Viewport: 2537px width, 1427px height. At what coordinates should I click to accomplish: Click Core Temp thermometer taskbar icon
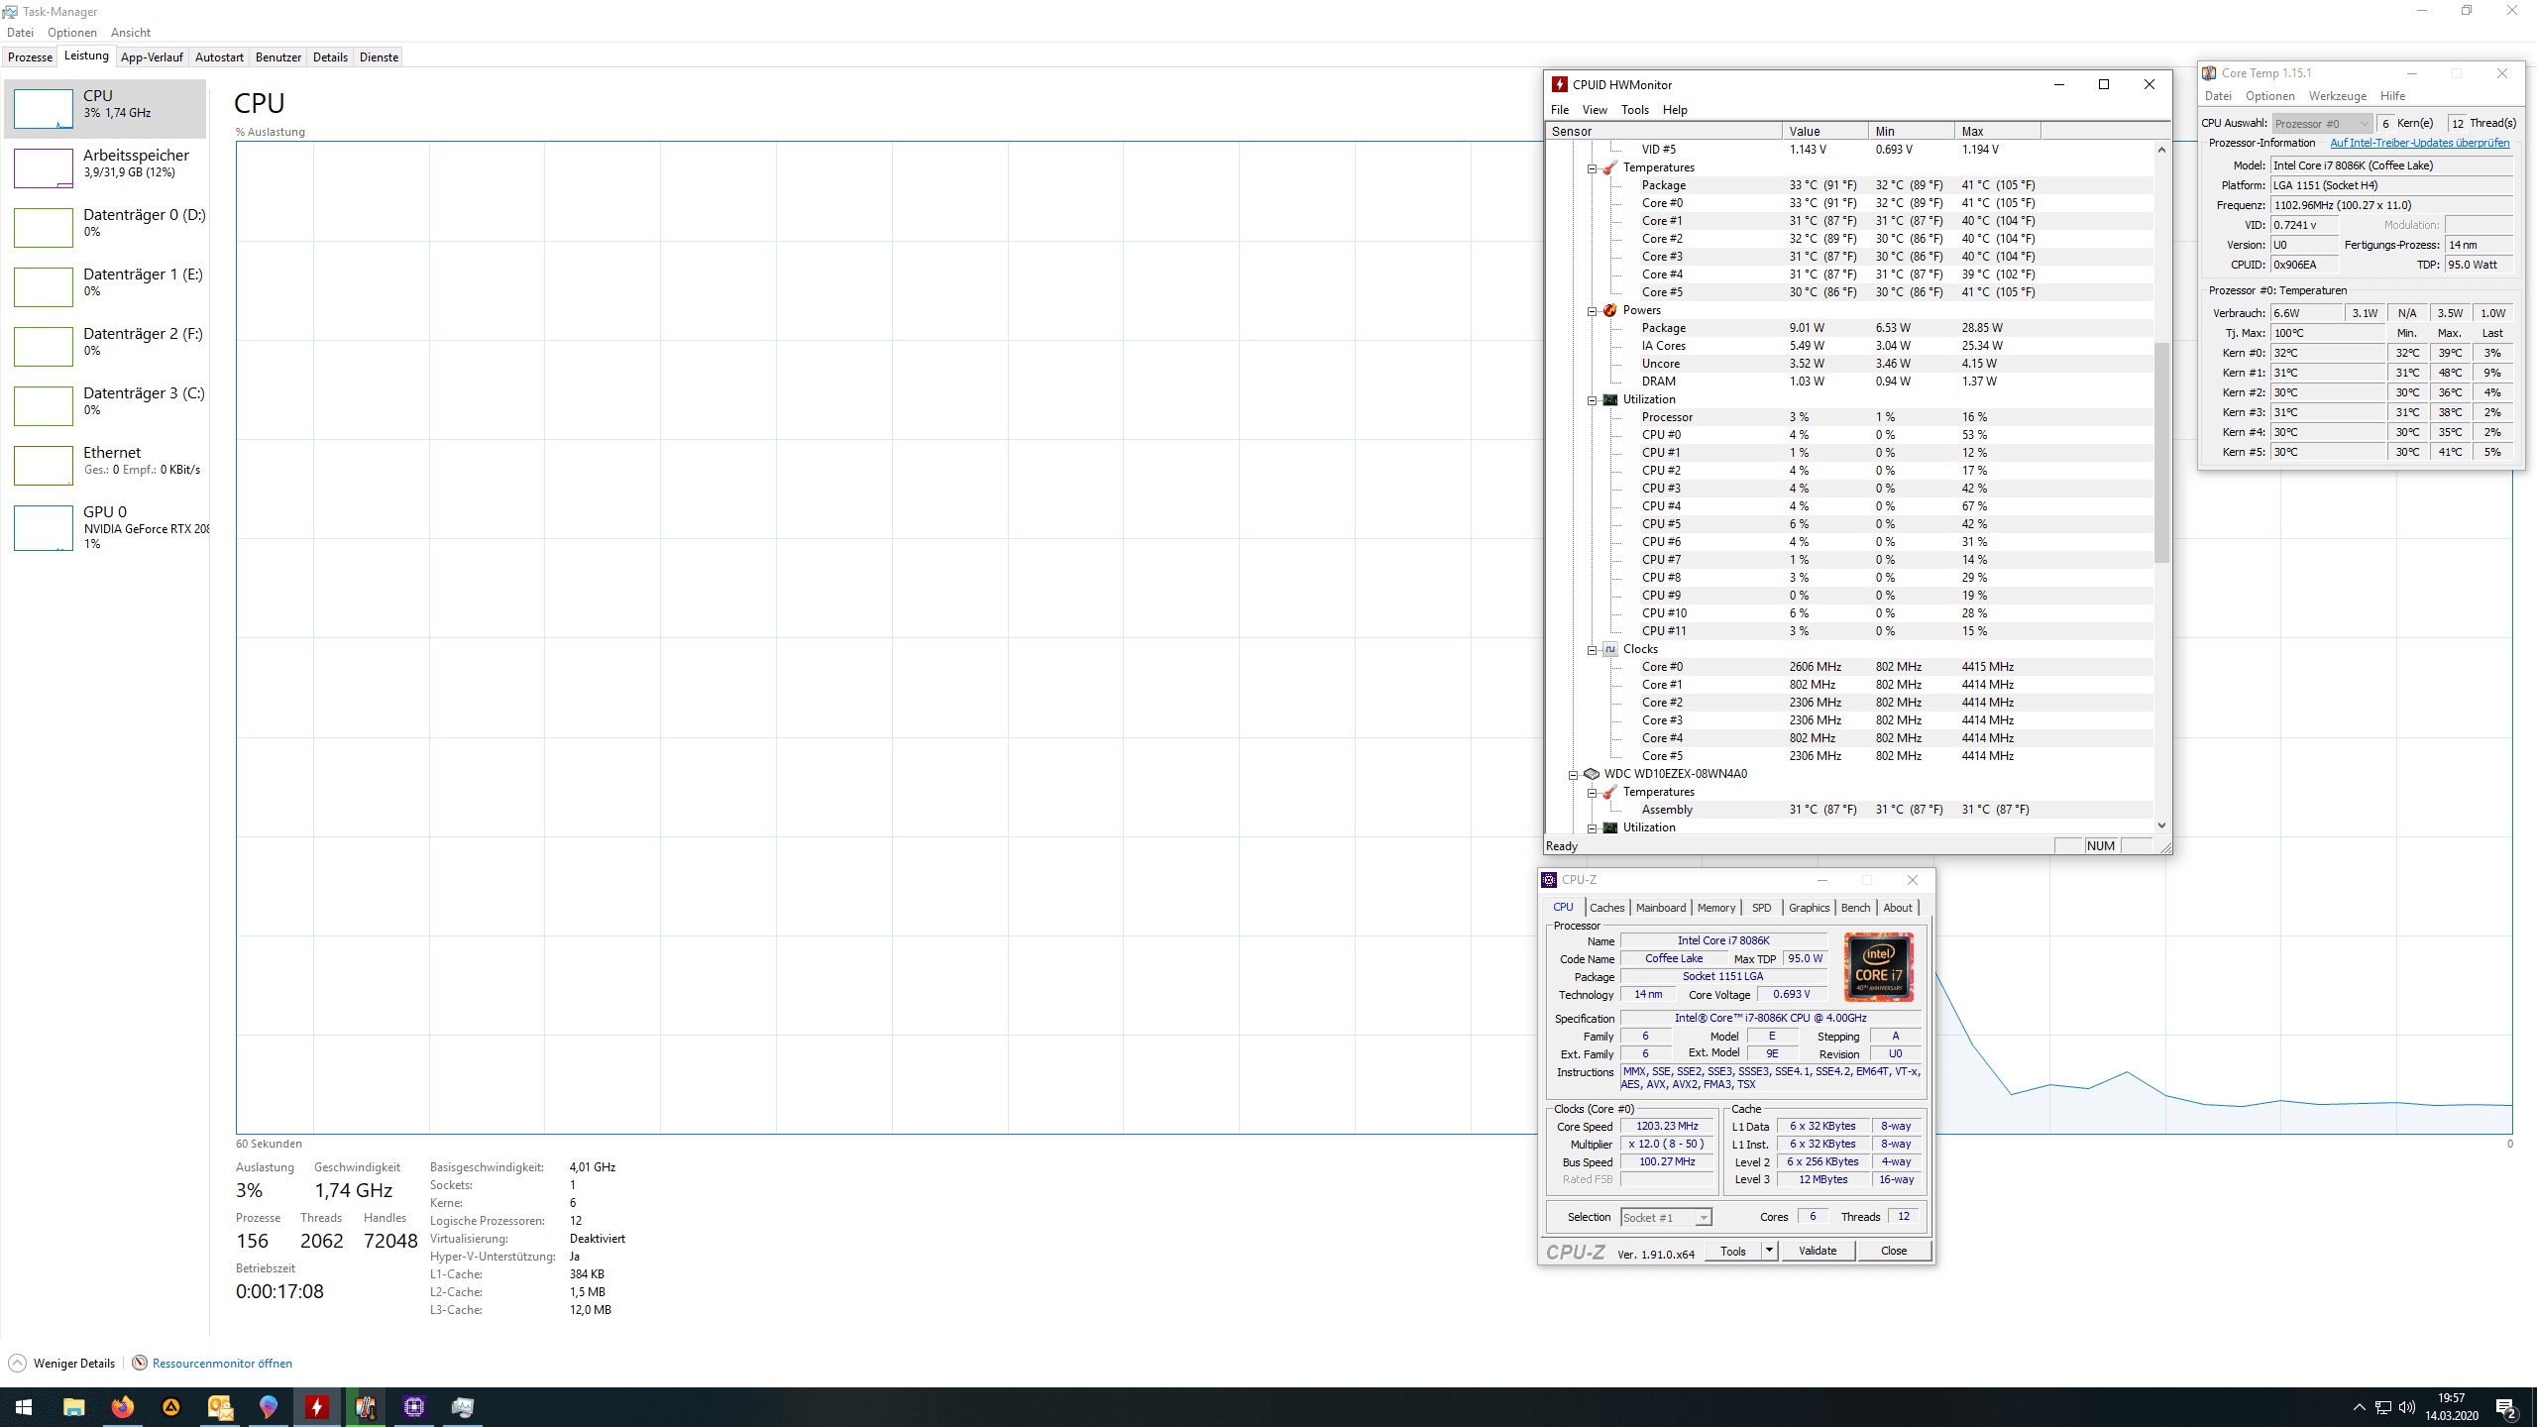coord(366,1407)
